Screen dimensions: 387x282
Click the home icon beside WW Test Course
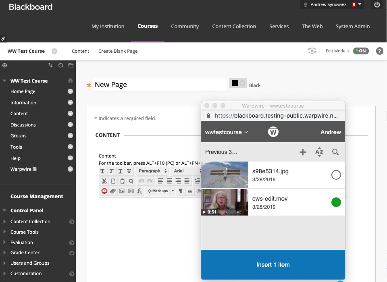pos(70,81)
